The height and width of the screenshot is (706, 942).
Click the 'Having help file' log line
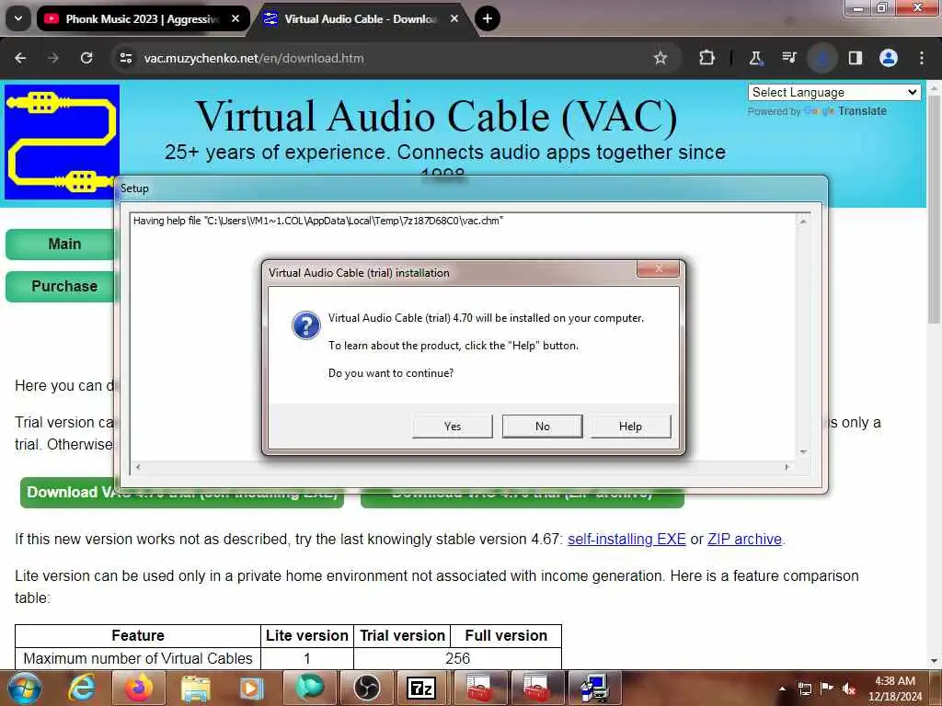[317, 221]
